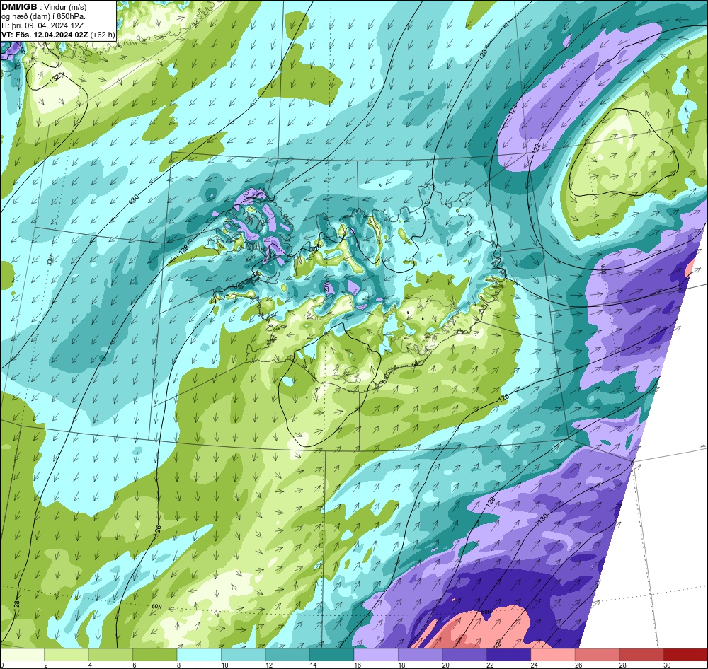Screen dimensions: 708x669
Task: Click legend tick value '30'
Action: [x=666, y=665]
